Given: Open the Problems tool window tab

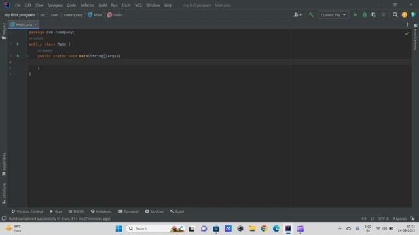Looking at the screenshot, I should [101, 211].
